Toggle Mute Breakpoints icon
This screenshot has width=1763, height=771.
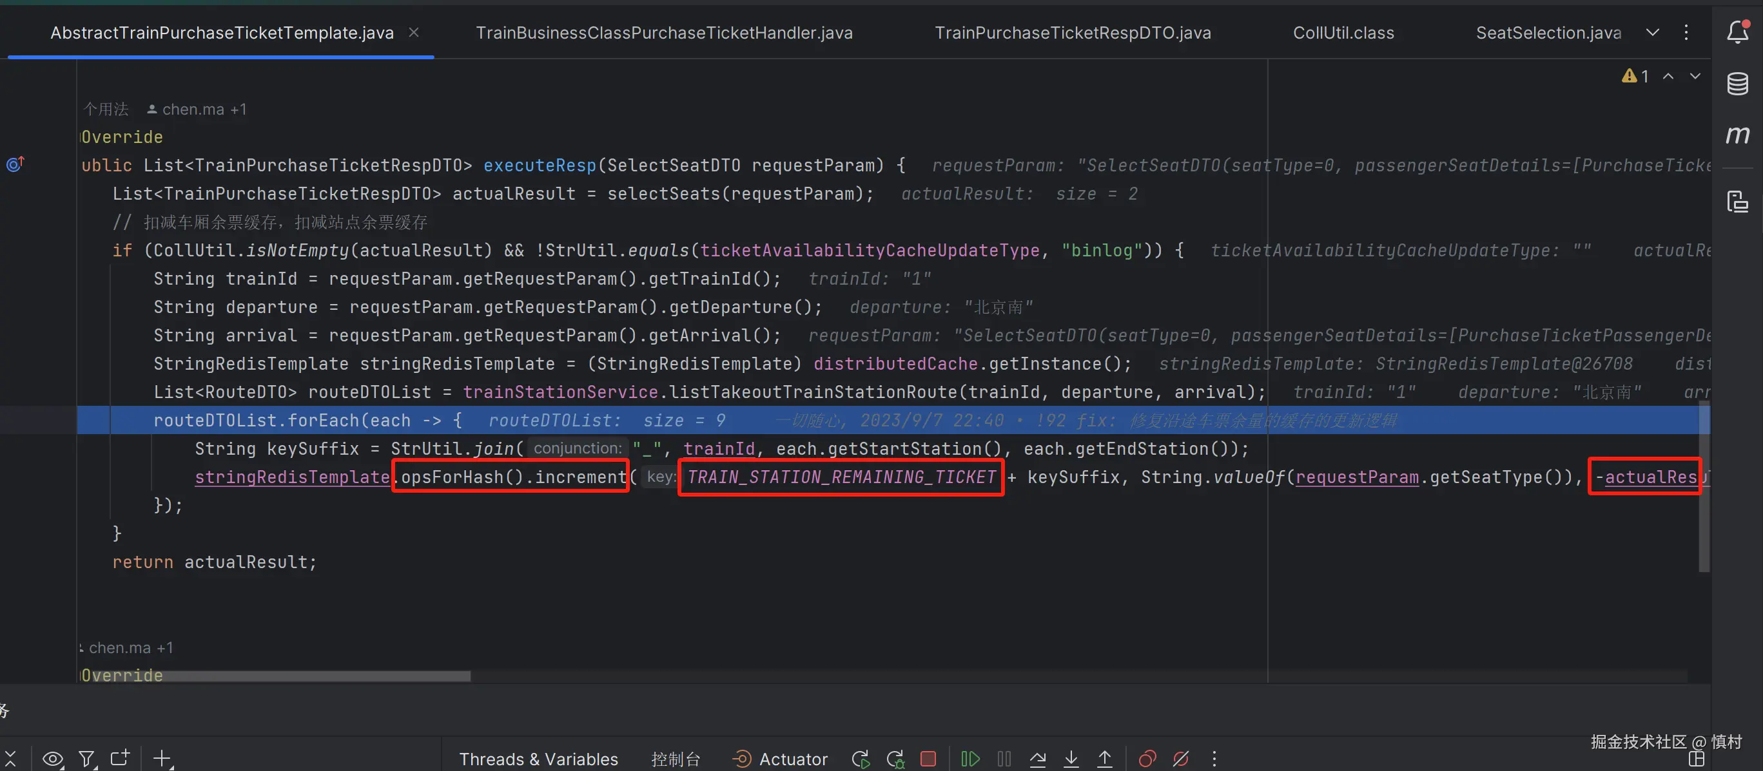click(x=1180, y=759)
